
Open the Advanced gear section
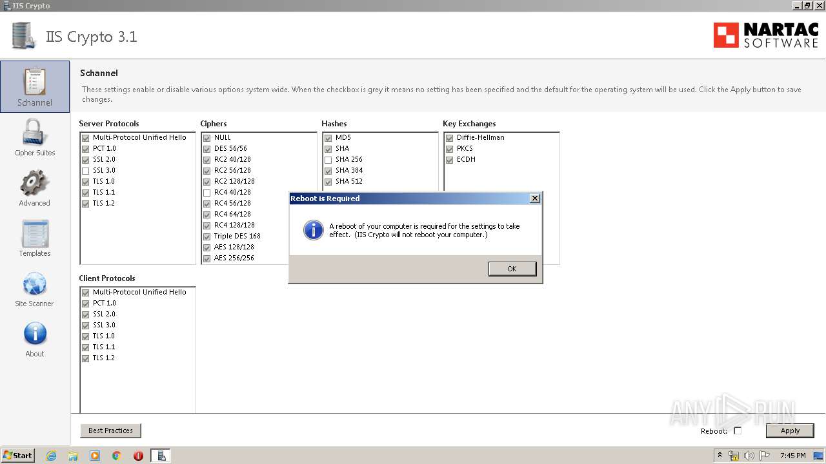[x=35, y=188]
